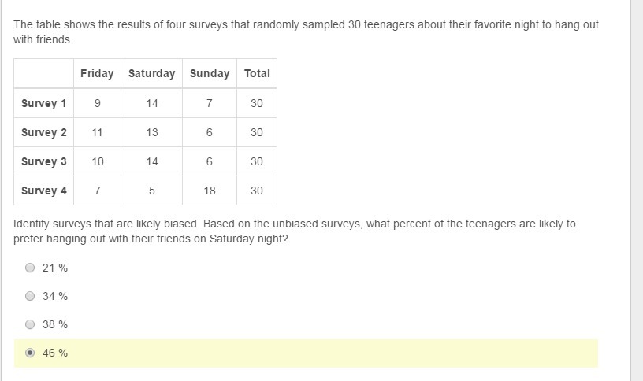643x381 pixels.
Task: Click the Total column header
Action: [x=257, y=73]
